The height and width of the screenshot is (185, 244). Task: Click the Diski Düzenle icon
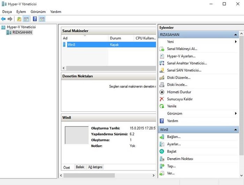point(162,77)
